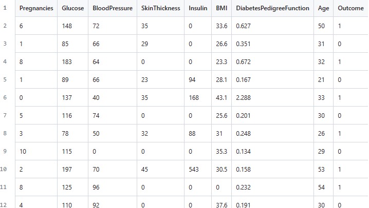The height and width of the screenshot is (208, 369).
Task: Select the Outcome column header
Action: coord(350,8)
